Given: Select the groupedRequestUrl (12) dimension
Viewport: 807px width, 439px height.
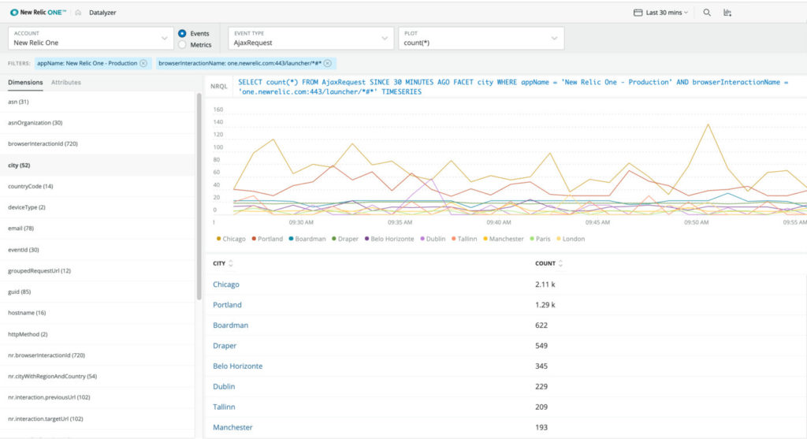Looking at the screenshot, I should click(x=98, y=270).
